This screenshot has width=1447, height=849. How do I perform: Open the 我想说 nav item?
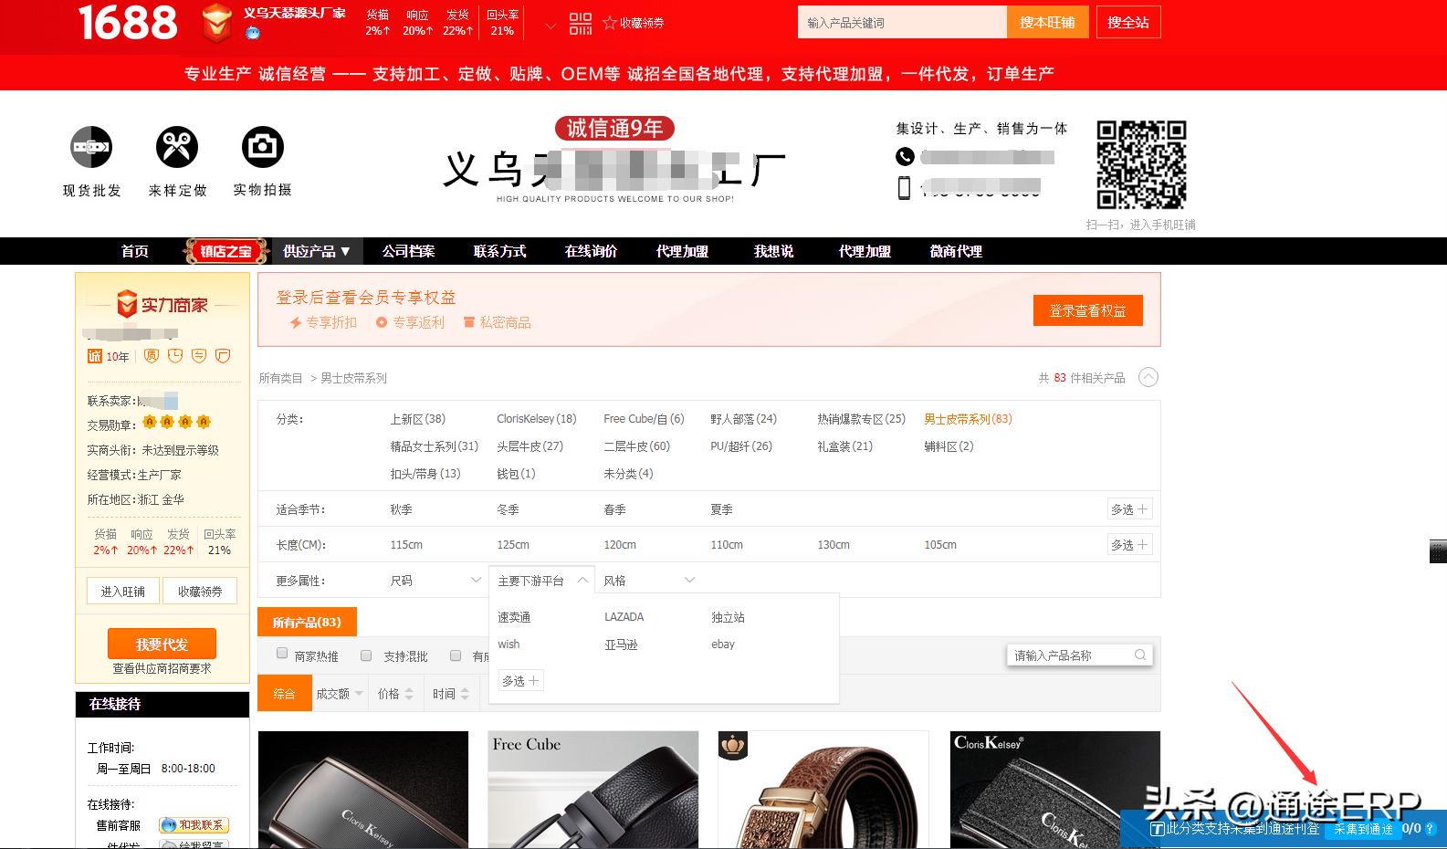click(773, 251)
